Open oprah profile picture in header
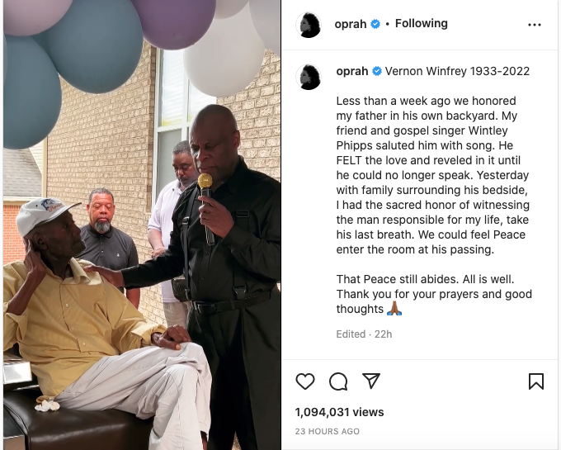 tap(309, 25)
